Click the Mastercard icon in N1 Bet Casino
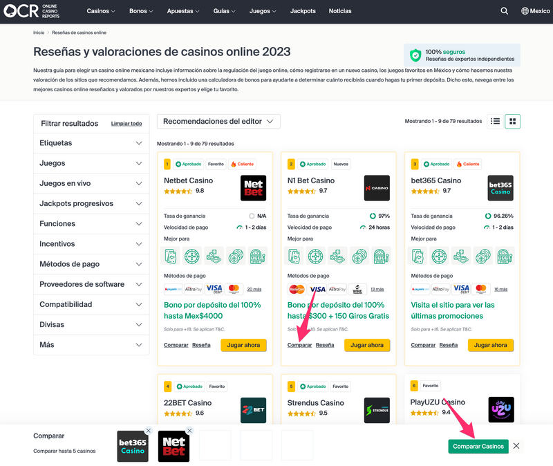 point(297,289)
